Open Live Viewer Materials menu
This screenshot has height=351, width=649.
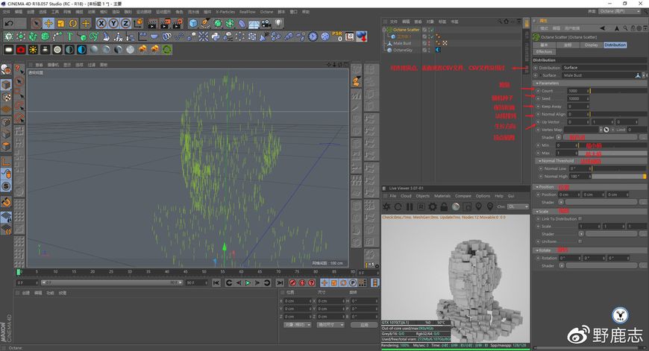(x=442, y=196)
